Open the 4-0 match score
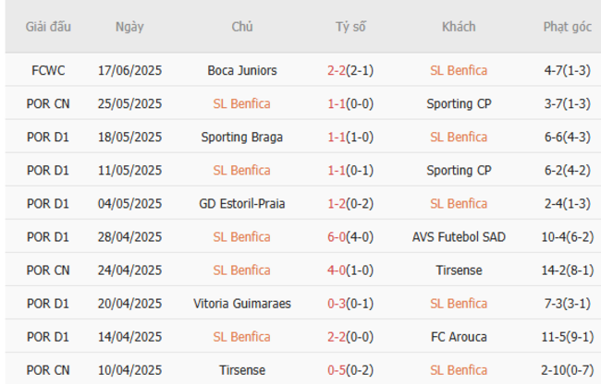This screenshot has width=601, height=384. (337, 270)
